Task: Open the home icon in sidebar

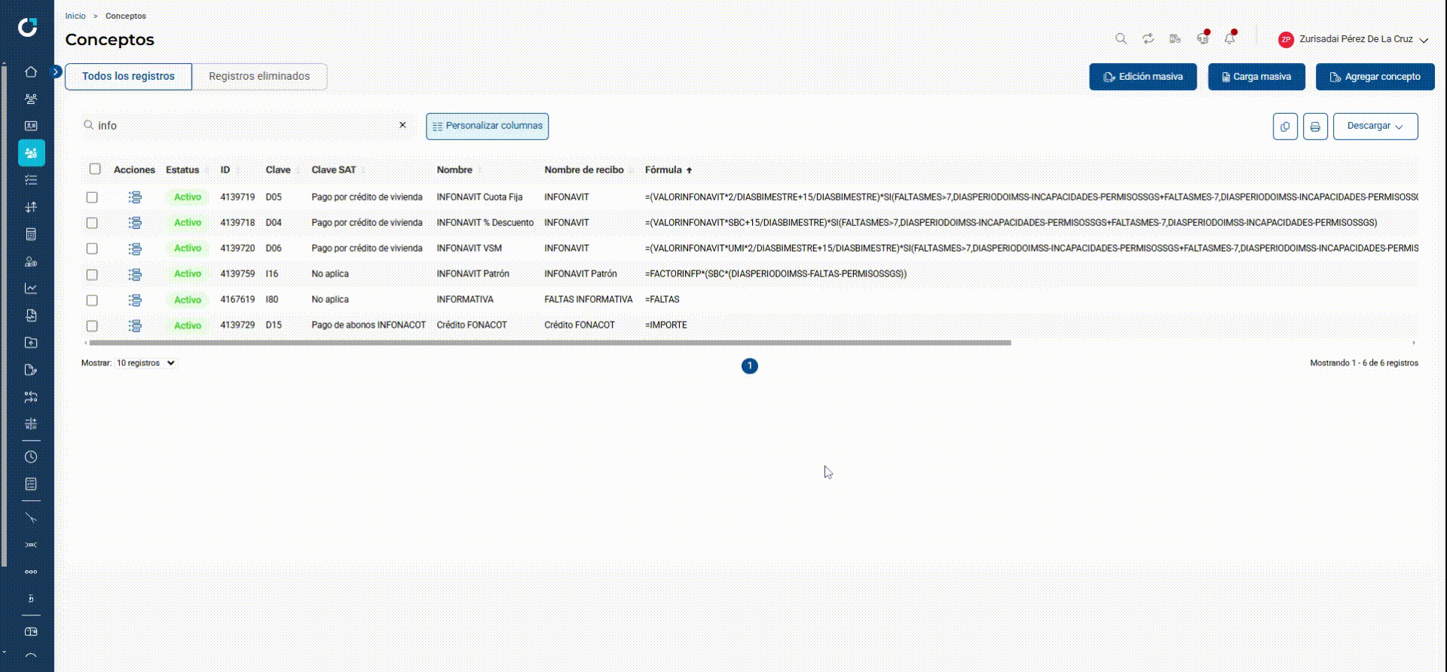Action: [x=31, y=72]
